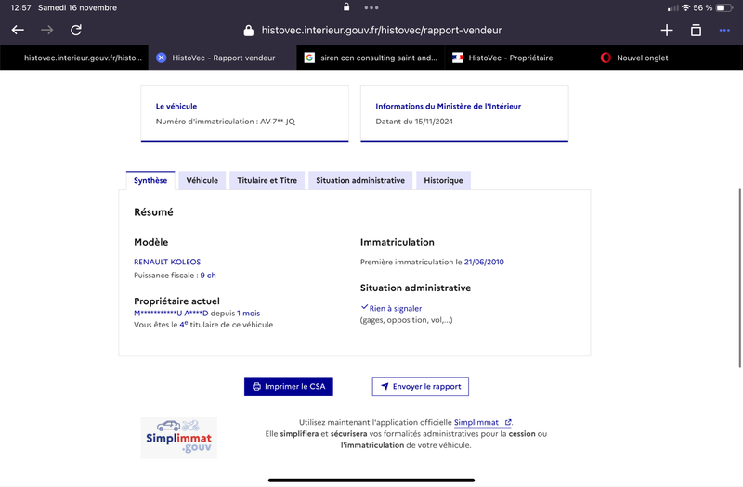Reload the page with the refresh icon
This screenshot has width=743, height=487.
click(76, 31)
